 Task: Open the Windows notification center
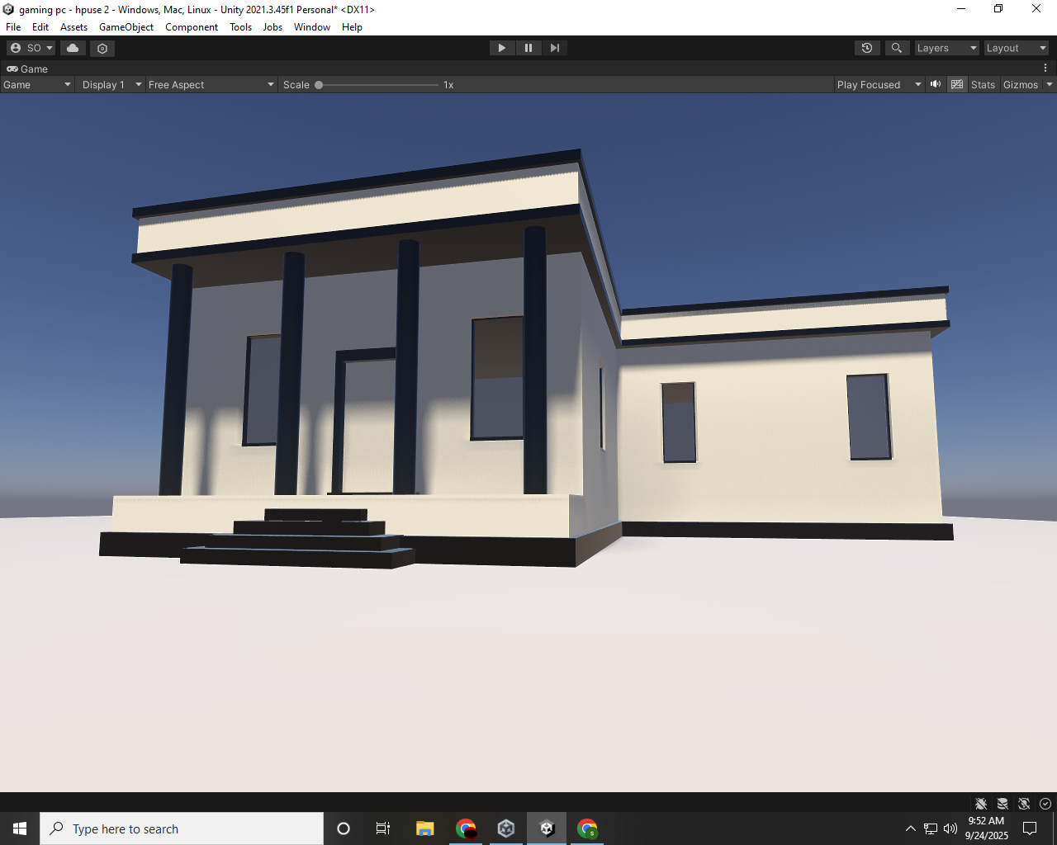pos(1030,828)
